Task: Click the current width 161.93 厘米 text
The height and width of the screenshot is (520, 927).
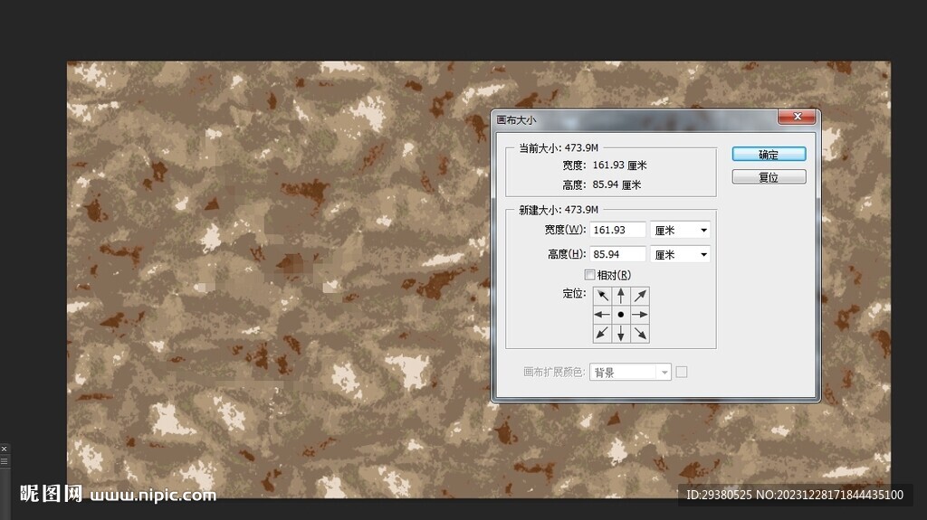Action: point(619,165)
